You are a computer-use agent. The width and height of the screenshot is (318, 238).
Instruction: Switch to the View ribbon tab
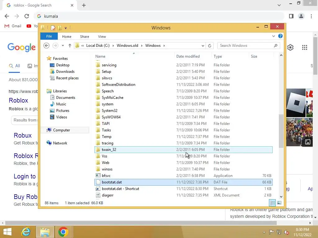pyautogui.click(x=102, y=37)
